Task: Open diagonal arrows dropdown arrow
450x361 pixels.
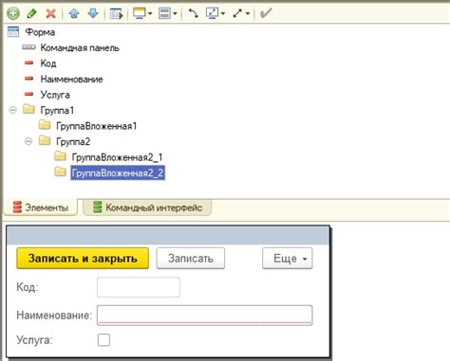Action: point(248,13)
